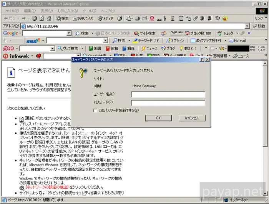Open the ヘルプ(H) menu
The height and width of the screenshot is (204, 269).
pyautogui.click(x=108, y=11)
